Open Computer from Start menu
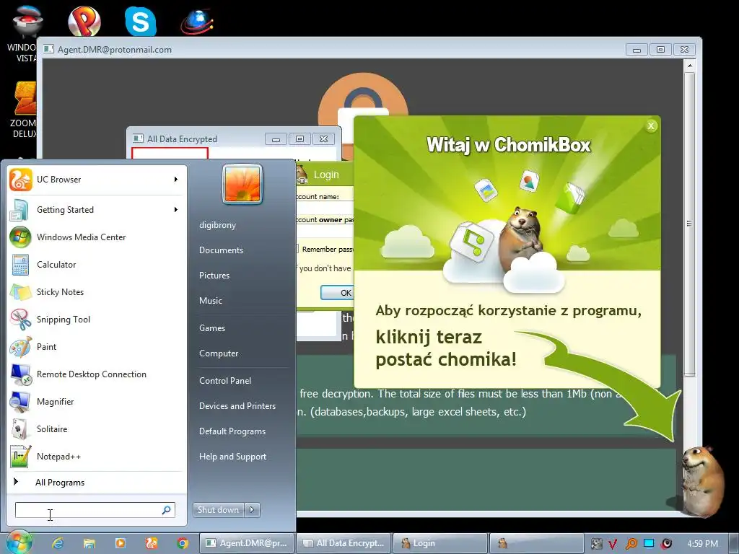 pos(219,353)
